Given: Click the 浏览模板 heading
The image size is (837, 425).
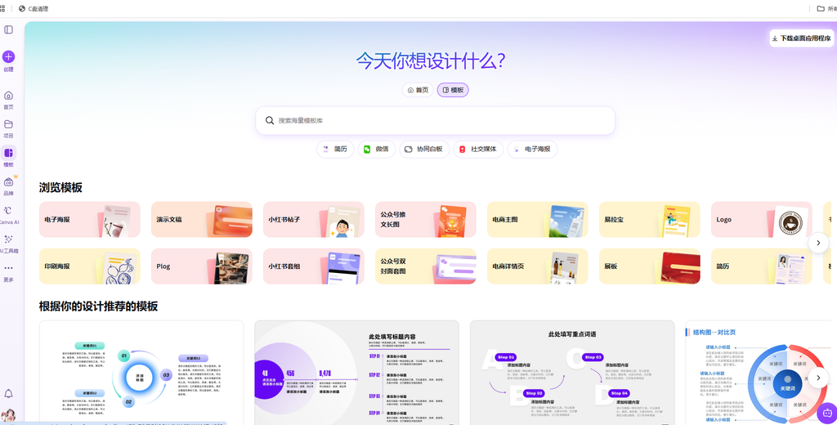Looking at the screenshot, I should 60,187.
